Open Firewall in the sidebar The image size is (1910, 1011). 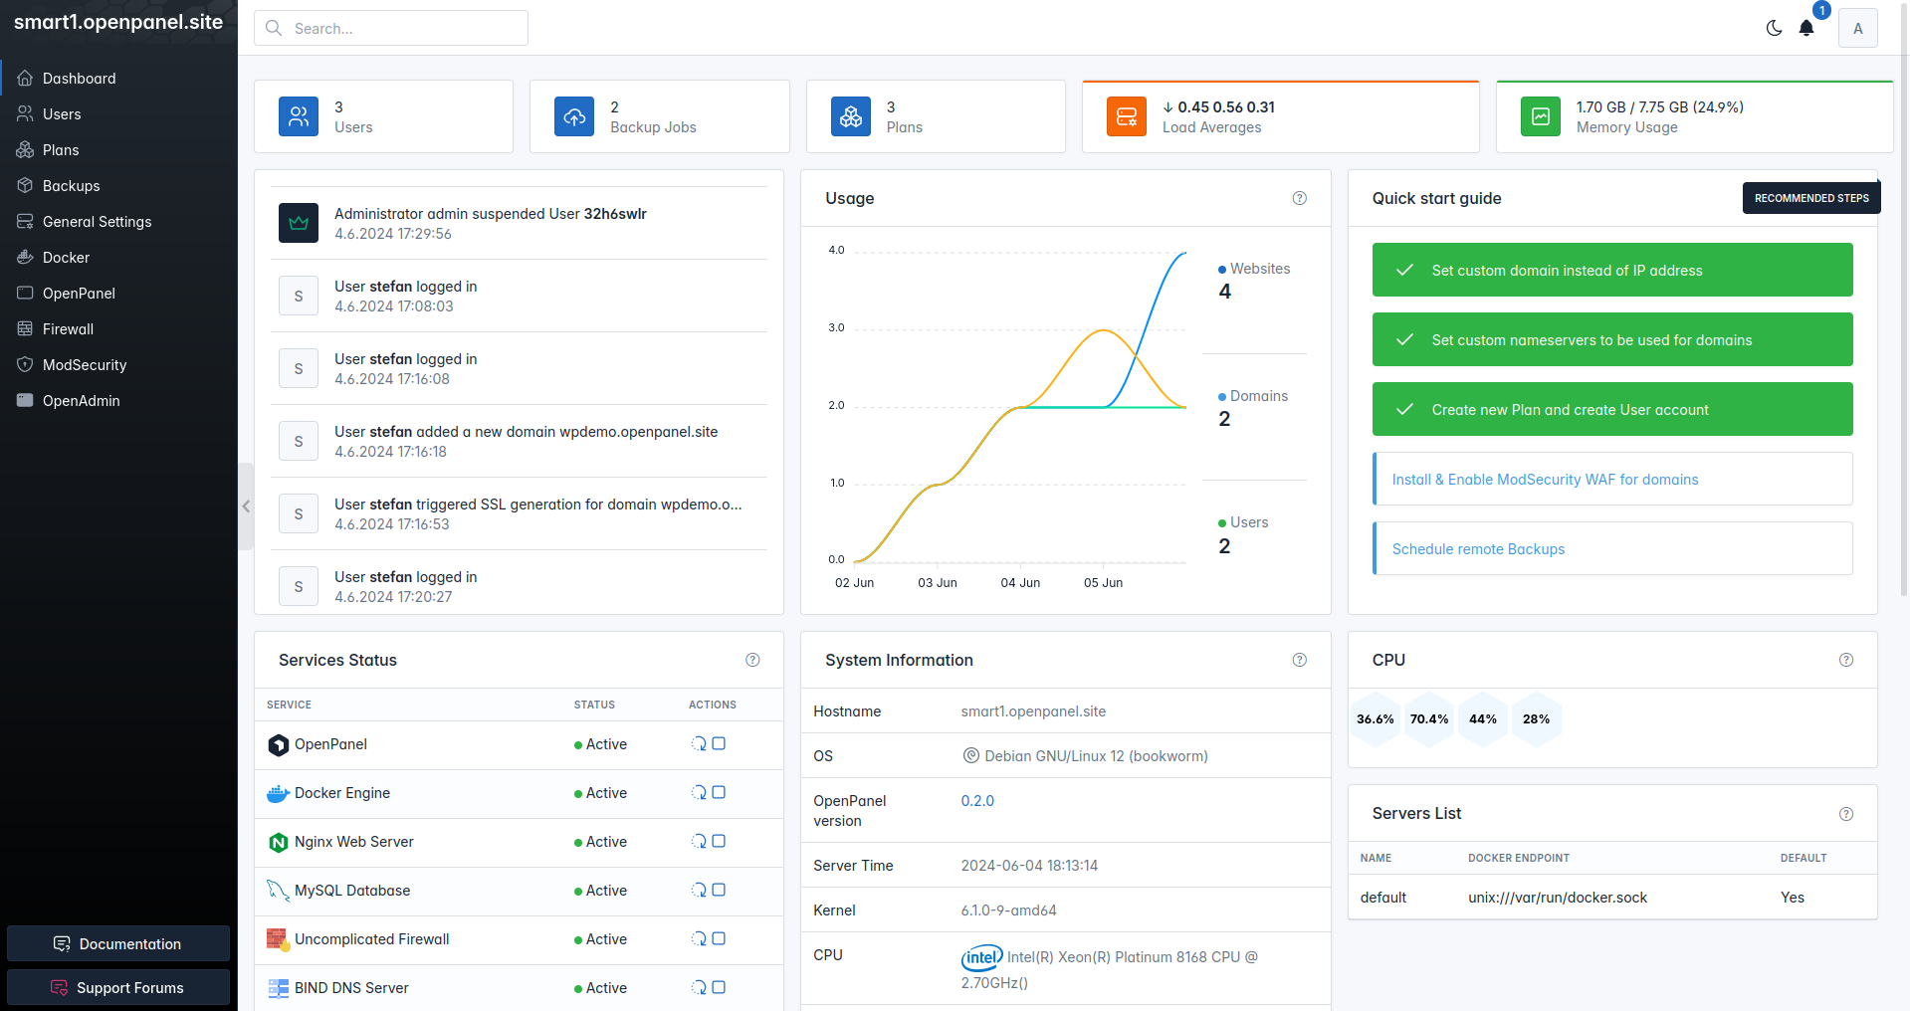(x=118, y=329)
